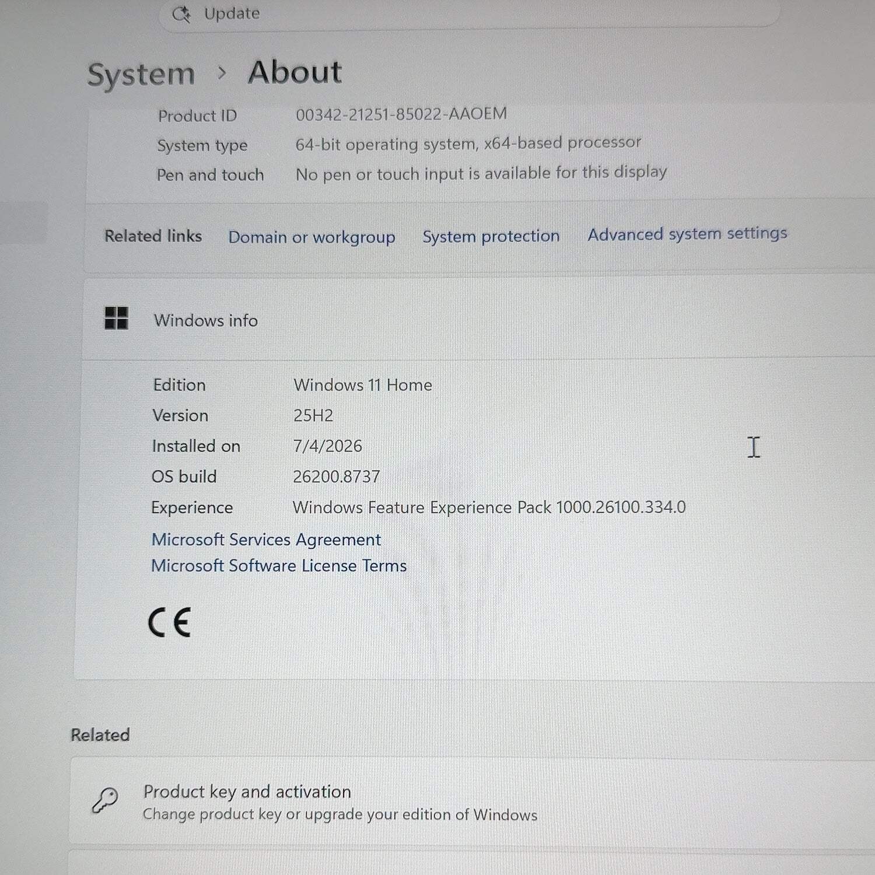Click the System type label

coord(202,145)
